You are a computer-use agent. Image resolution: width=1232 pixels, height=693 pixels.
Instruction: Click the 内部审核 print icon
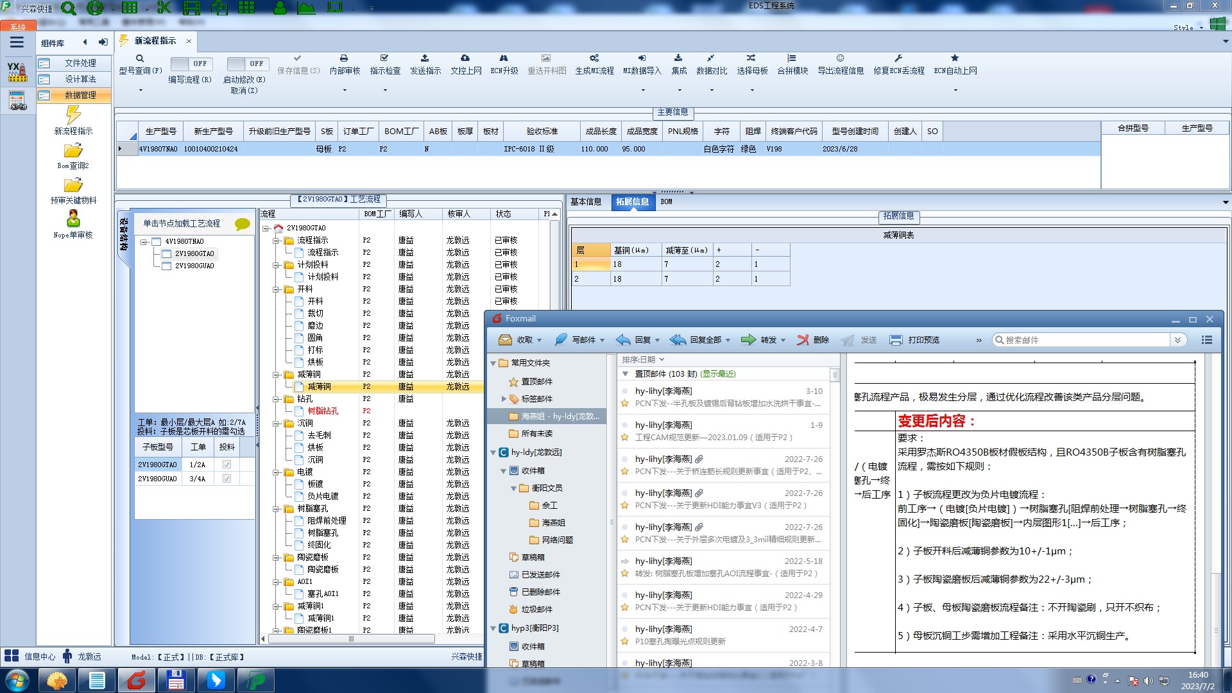tap(344, 58)
